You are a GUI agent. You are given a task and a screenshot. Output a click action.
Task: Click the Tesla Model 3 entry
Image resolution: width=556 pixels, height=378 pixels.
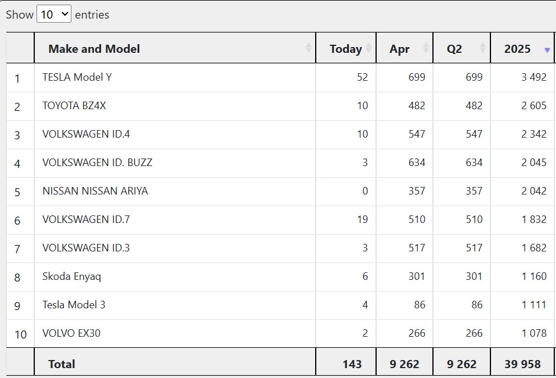[x=74, y=305]
